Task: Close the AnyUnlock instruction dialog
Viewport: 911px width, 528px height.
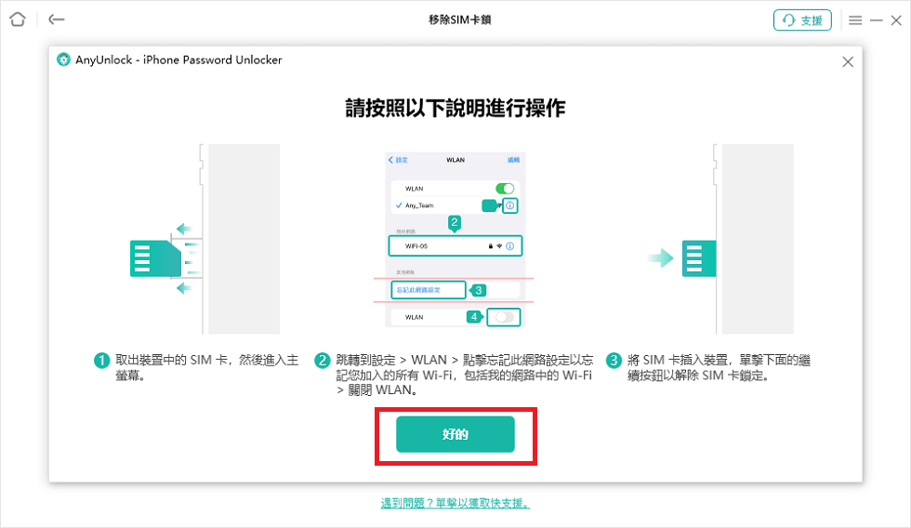Action: 848,62
